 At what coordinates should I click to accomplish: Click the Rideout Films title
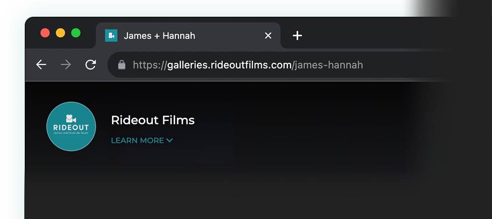click(153, 120)
